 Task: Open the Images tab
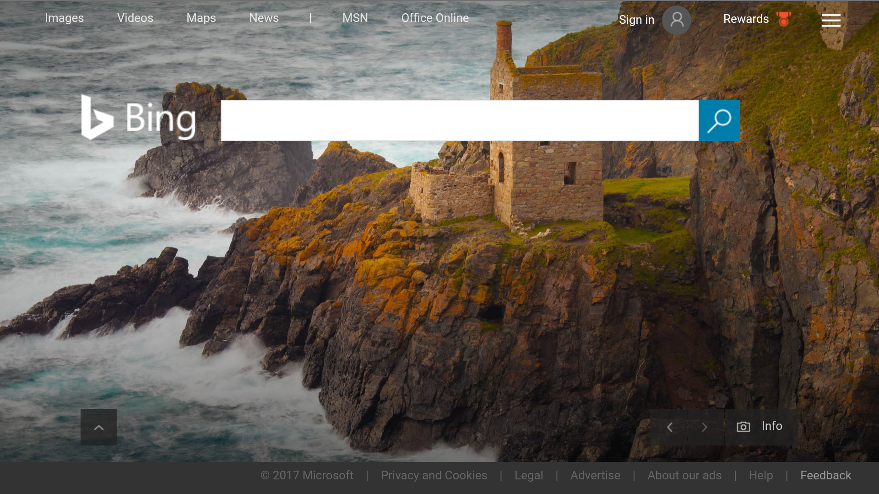[64, 18]
